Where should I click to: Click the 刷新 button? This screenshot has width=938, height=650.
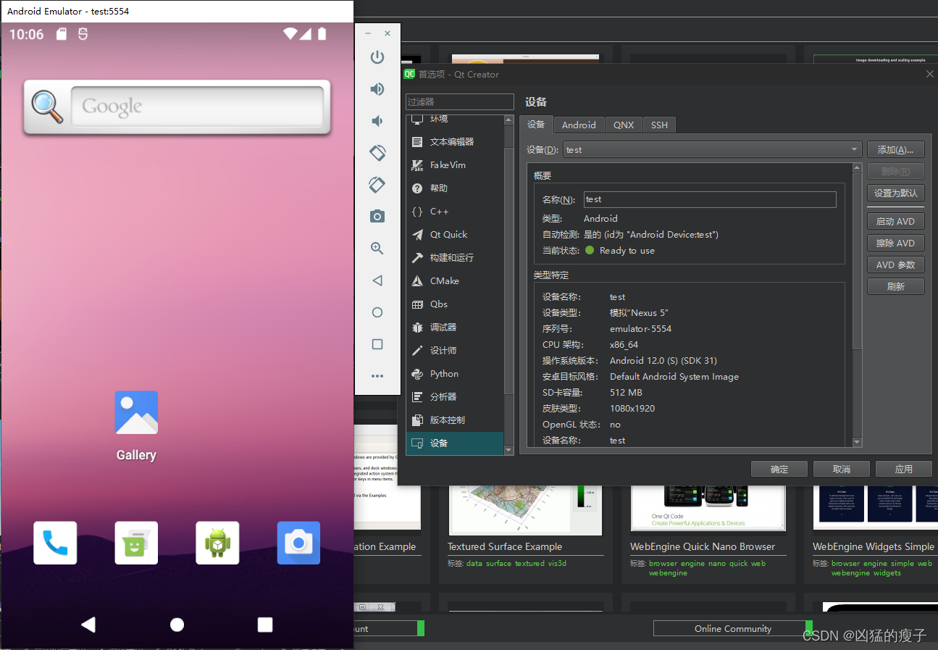tap(895, 287)
